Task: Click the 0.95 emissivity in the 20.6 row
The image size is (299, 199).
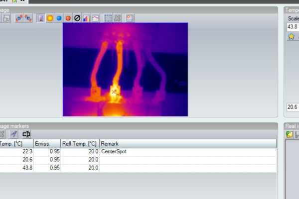Action: [47, 160]
